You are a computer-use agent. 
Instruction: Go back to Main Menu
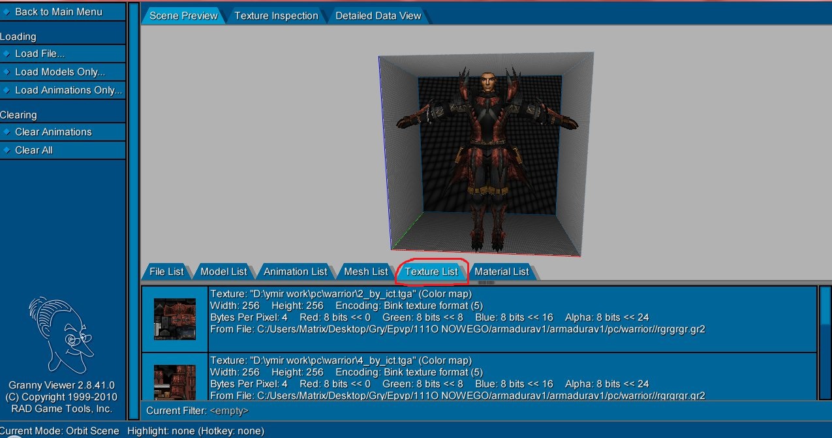tap(62, 12)
